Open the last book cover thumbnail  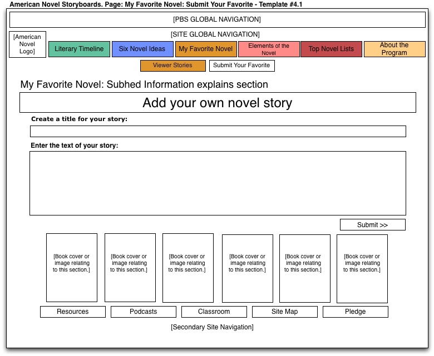(362, 268)
